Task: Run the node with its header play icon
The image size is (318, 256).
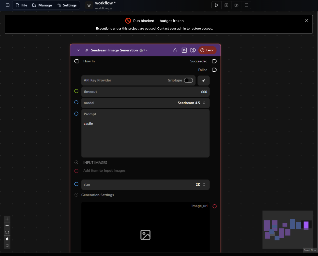Action: 184,50
